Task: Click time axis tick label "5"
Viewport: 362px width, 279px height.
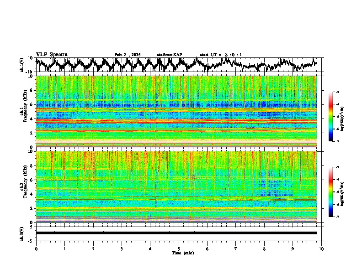Action: (x=179, y=249)
